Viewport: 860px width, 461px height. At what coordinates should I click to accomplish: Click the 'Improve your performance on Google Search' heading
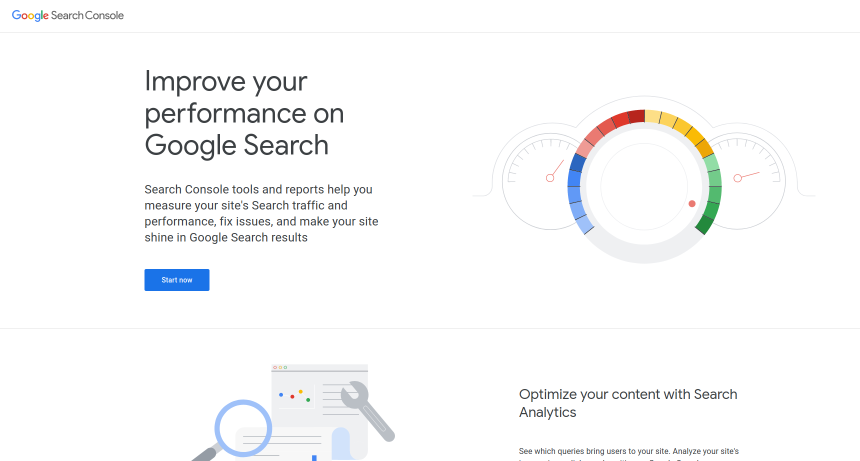[244, 113]
